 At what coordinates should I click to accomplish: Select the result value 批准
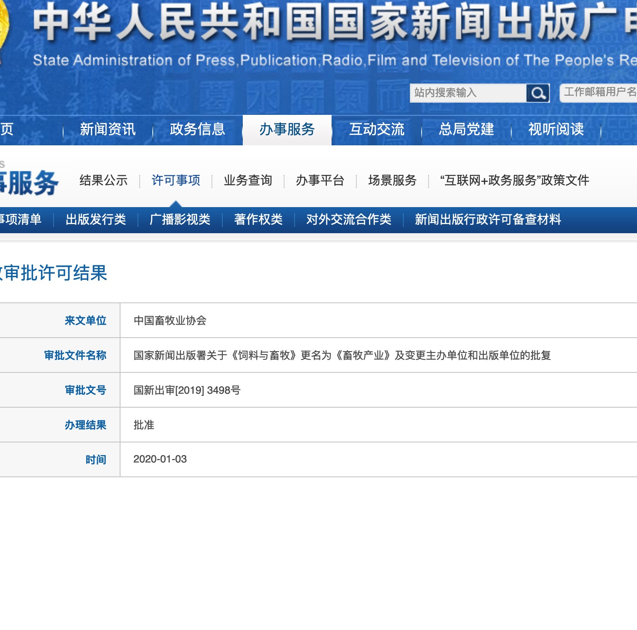(144, 425)
